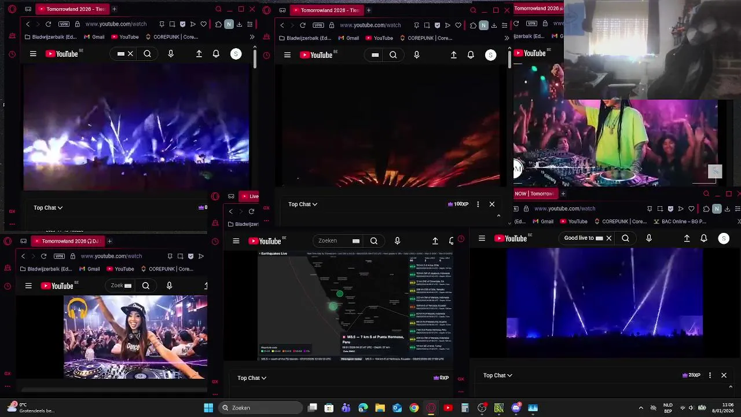Show hidden system tray icons
The width and height of the screenshot is (741, 417).
(641, 408)
